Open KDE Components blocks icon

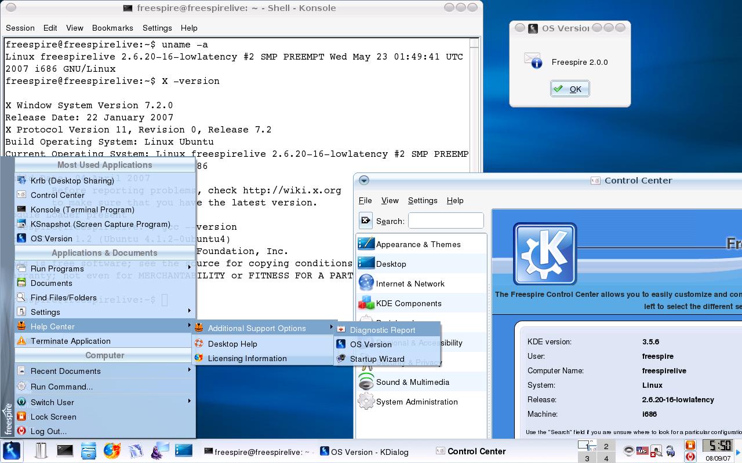[366, 303]
